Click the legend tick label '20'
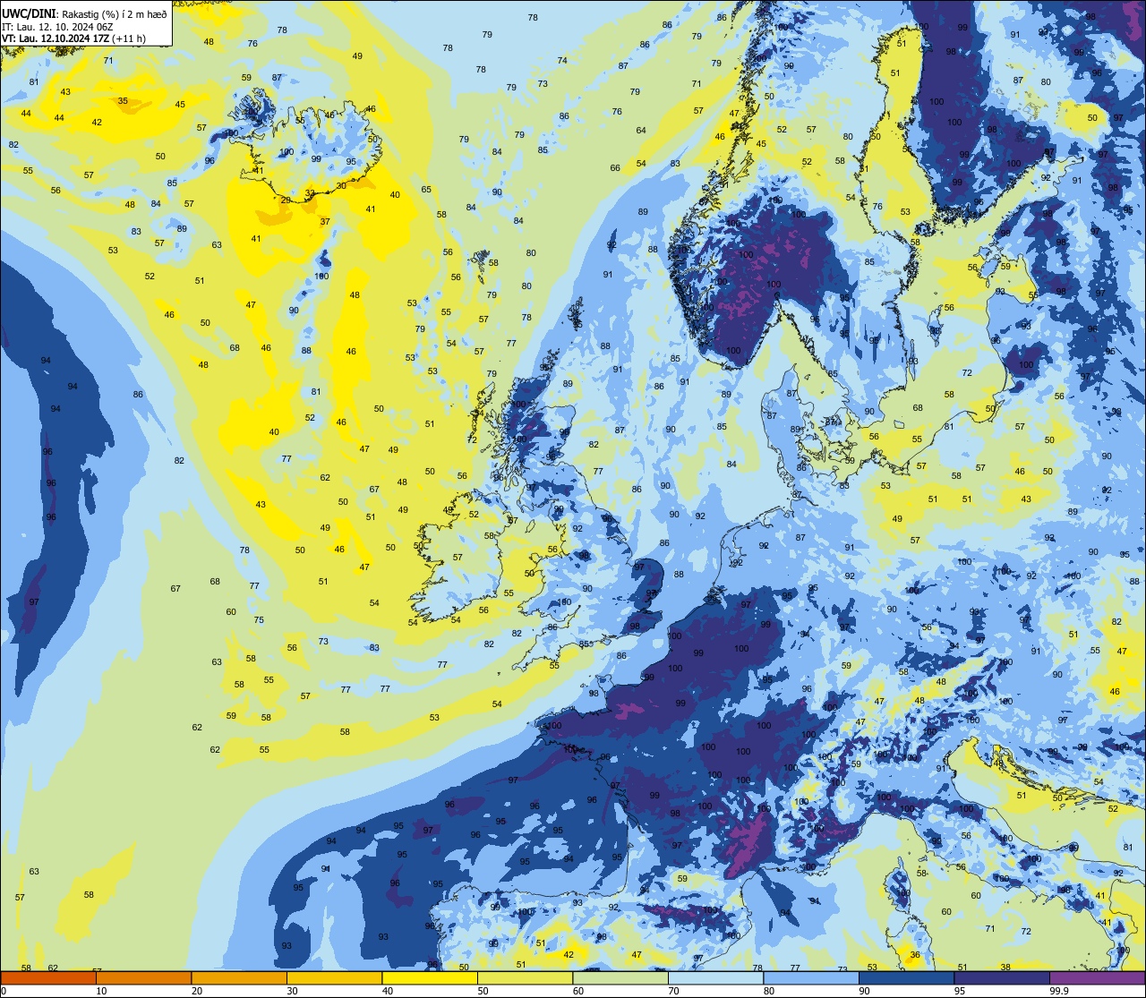The height and width of the screenshot is (998, 1146). (x=197, y=991)
